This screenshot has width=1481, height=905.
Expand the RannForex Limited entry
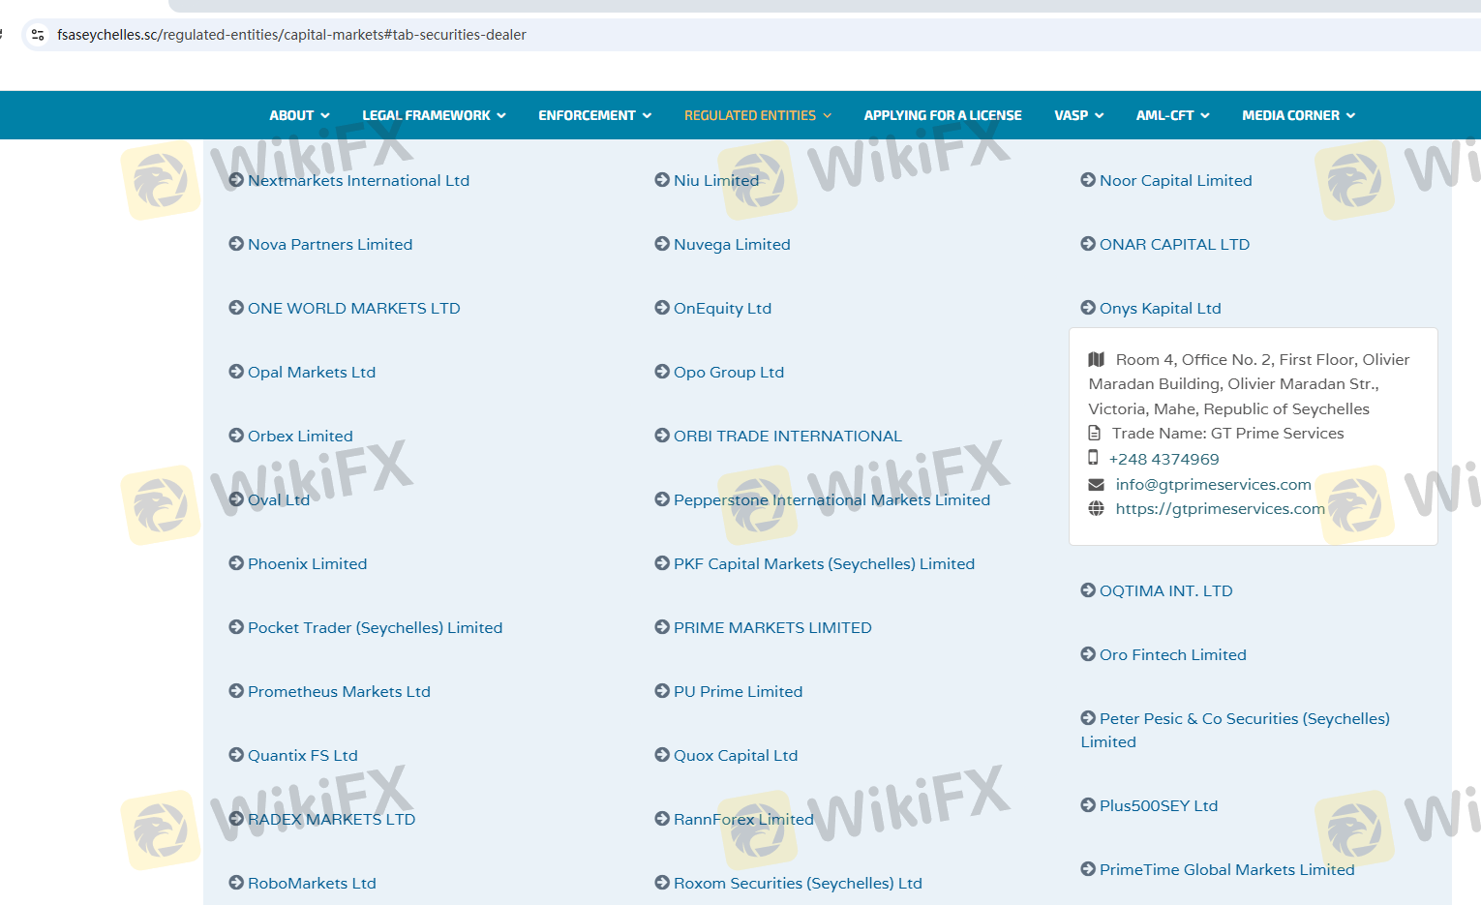click(x=735, y=819)
